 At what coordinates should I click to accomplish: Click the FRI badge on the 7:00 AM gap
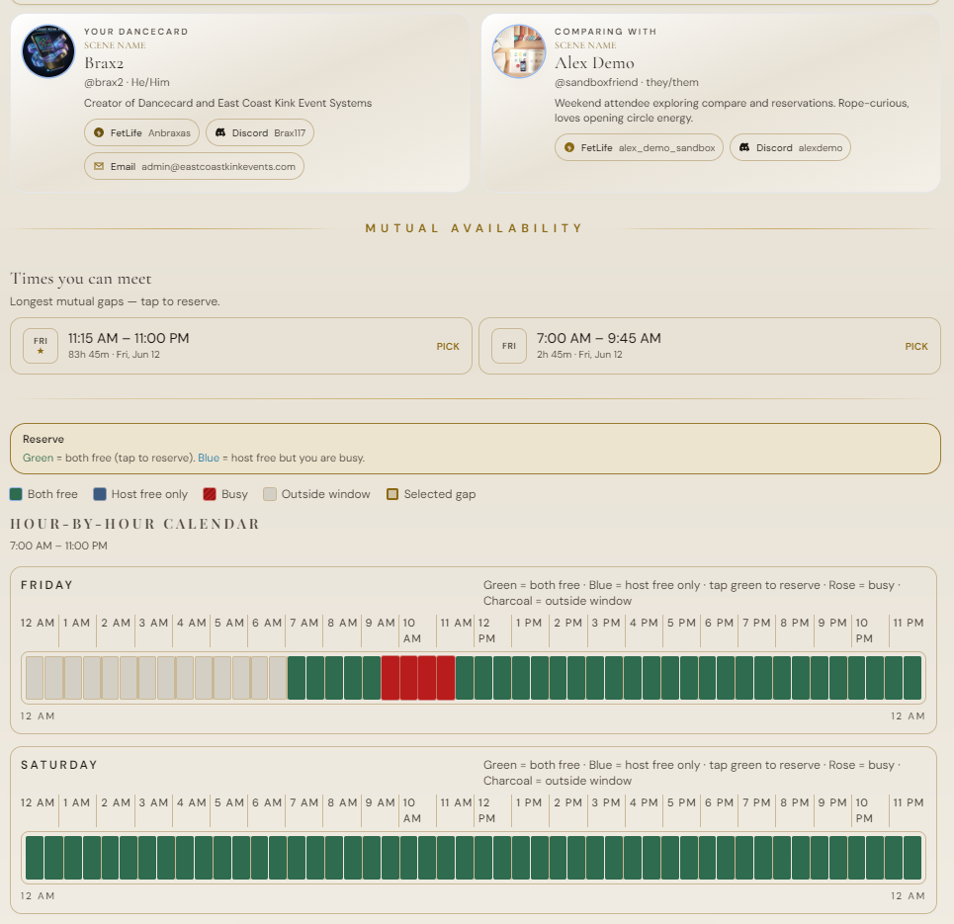(509, 346)
